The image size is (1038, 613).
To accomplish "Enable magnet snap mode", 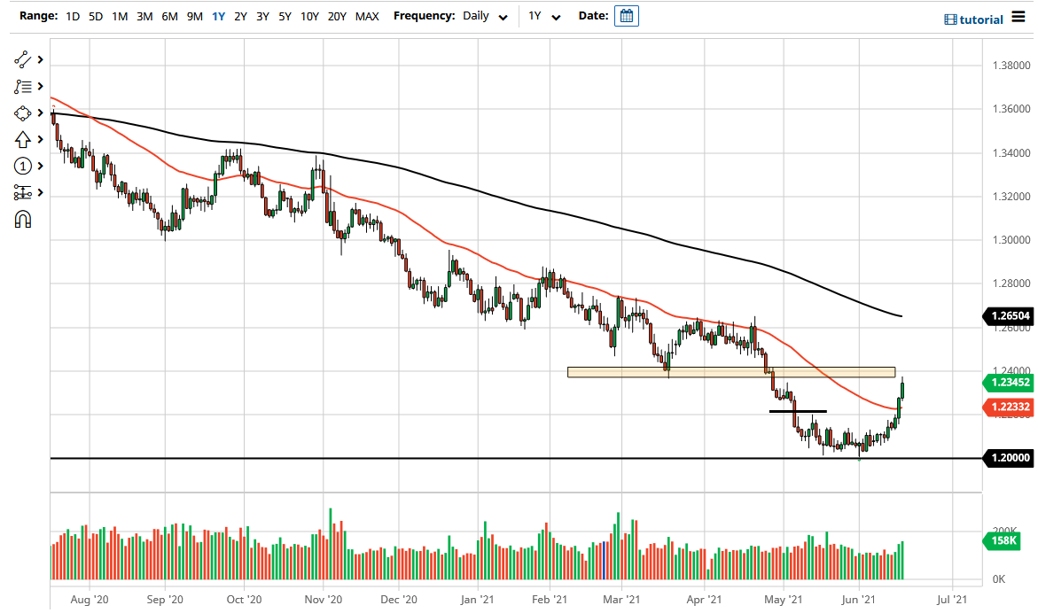I will 21,219.
